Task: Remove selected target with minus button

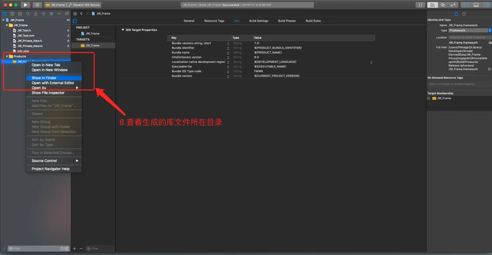Action: coord(81,248)
